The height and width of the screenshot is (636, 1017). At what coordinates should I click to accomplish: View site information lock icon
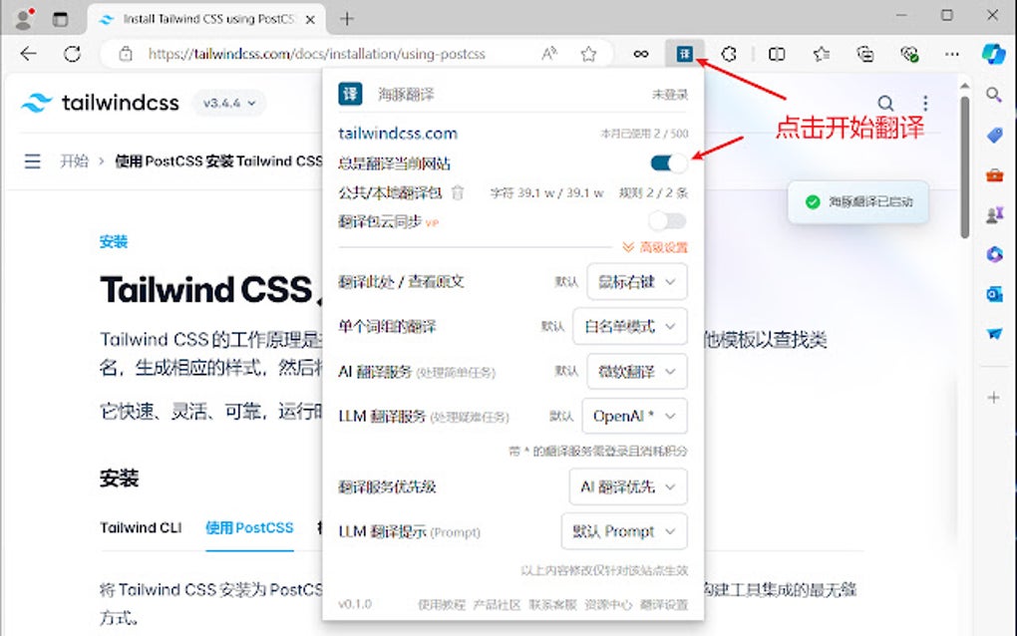point(126,54)
